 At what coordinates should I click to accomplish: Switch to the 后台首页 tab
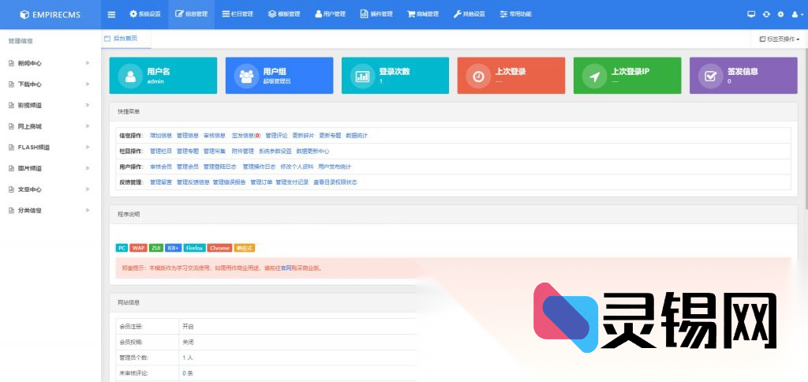[x=125, y=38]
